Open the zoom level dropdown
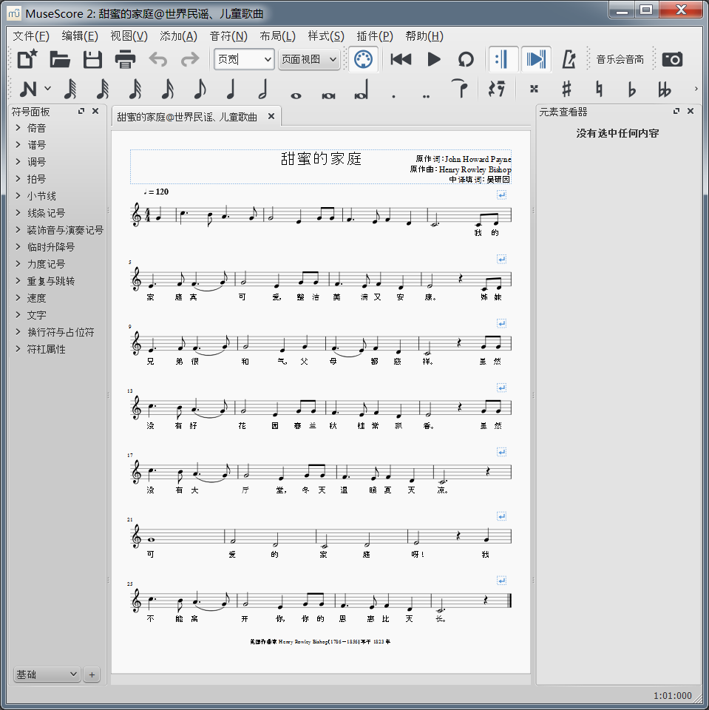This screenshot has width=709, height=710. 244,59
